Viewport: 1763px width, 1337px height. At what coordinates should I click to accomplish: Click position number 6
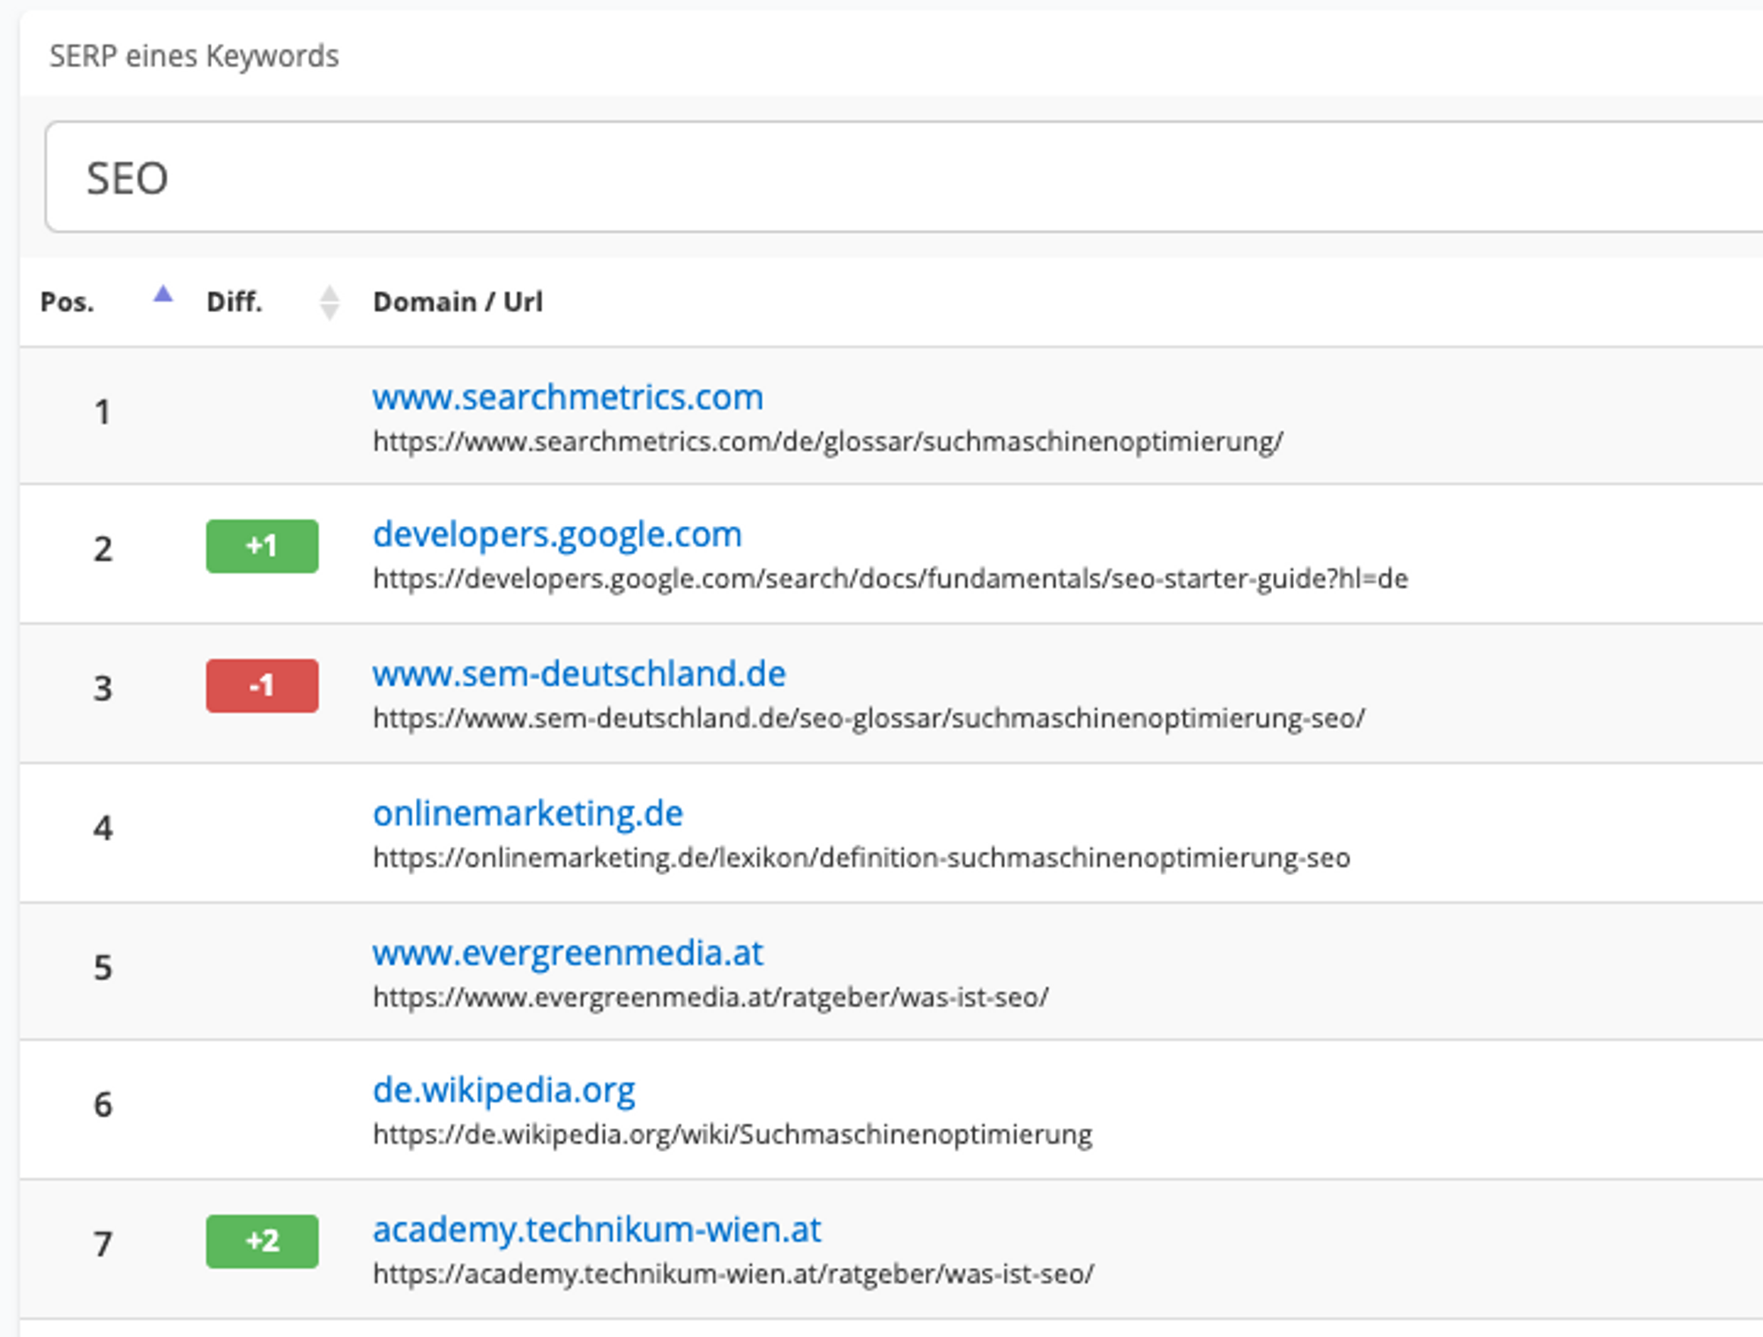[x=103, y=1105]
